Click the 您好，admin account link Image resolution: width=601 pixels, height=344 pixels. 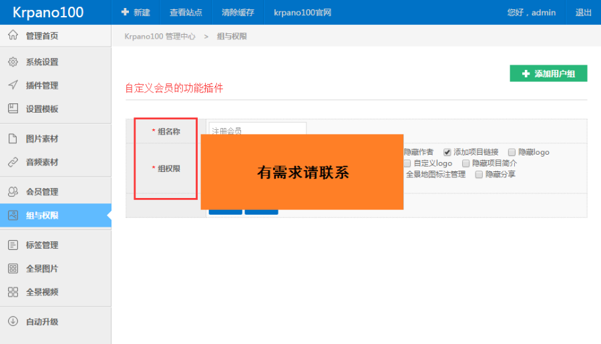(x=532, y=12)
